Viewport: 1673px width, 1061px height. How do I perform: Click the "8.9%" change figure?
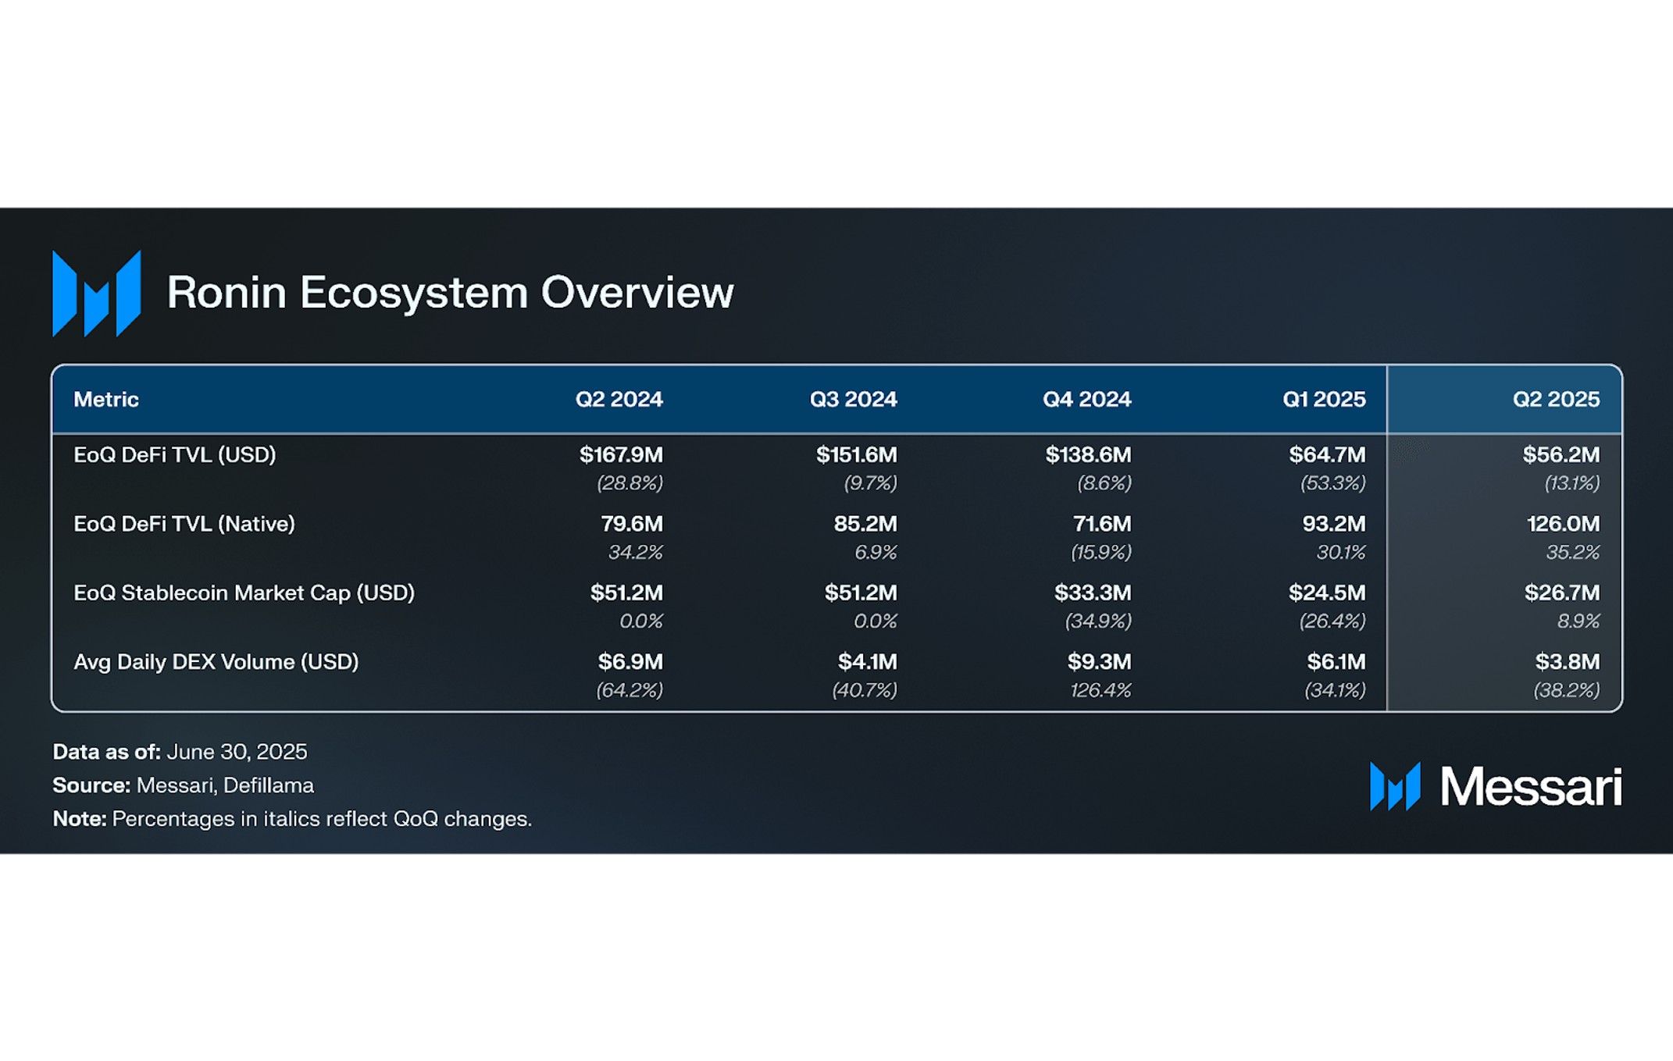click(x=1578, y=621)
